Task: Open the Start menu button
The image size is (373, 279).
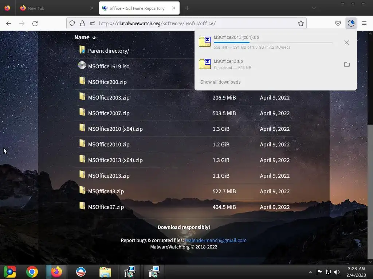Action: [10, 272]
